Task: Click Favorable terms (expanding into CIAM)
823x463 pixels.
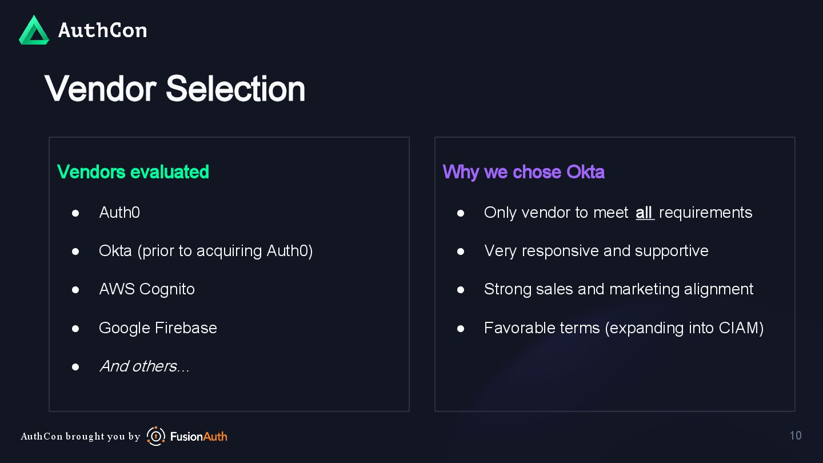Action: tap(624, 328)
